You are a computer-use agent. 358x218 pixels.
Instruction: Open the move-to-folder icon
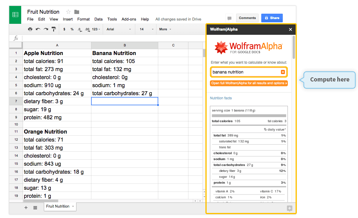pyautogui.click(x=77, y=12)
